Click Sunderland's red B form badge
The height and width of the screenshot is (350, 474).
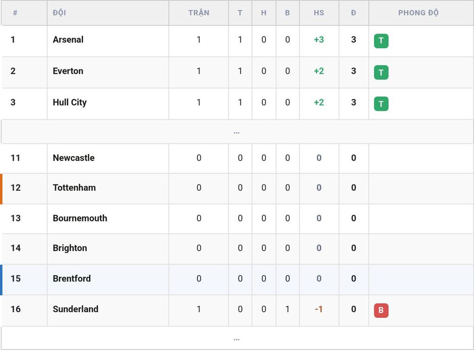click(381, 310)
